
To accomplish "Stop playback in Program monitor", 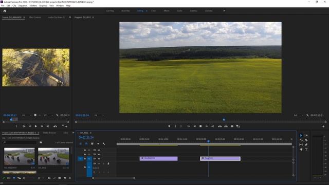I will pos(200,126).
